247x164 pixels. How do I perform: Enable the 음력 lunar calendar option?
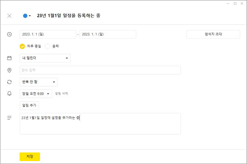click(48, 46)
